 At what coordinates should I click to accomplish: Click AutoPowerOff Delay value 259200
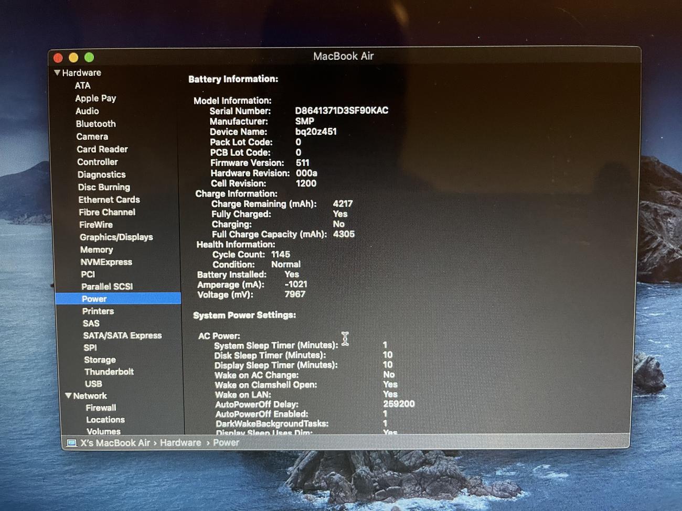pyautogui.click(x=399, y=404)
